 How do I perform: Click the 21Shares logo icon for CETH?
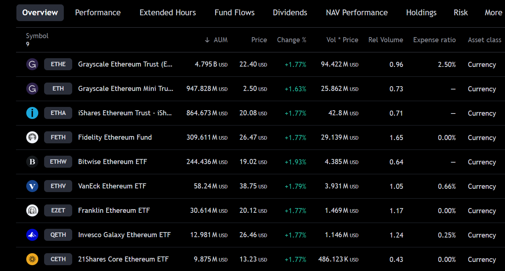32,259
